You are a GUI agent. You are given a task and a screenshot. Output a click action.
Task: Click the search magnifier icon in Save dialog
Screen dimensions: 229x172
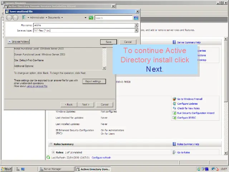point(136,18)
